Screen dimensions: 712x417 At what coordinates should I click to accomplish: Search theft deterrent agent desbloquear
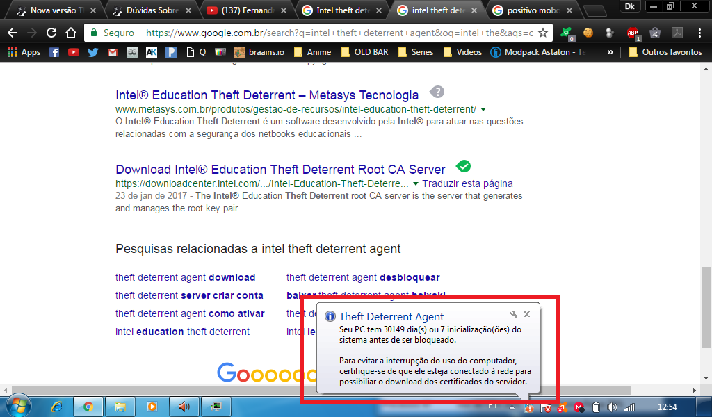363,277
